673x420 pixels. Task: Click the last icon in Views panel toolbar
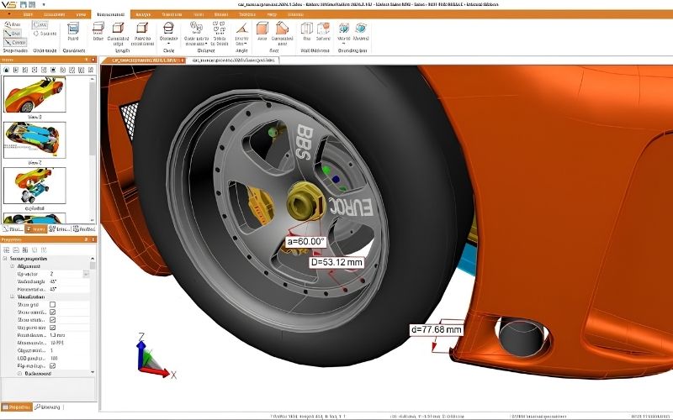[x=91, y=70]
